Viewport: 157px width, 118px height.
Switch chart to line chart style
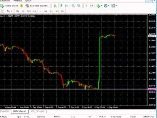coord(67,6)
